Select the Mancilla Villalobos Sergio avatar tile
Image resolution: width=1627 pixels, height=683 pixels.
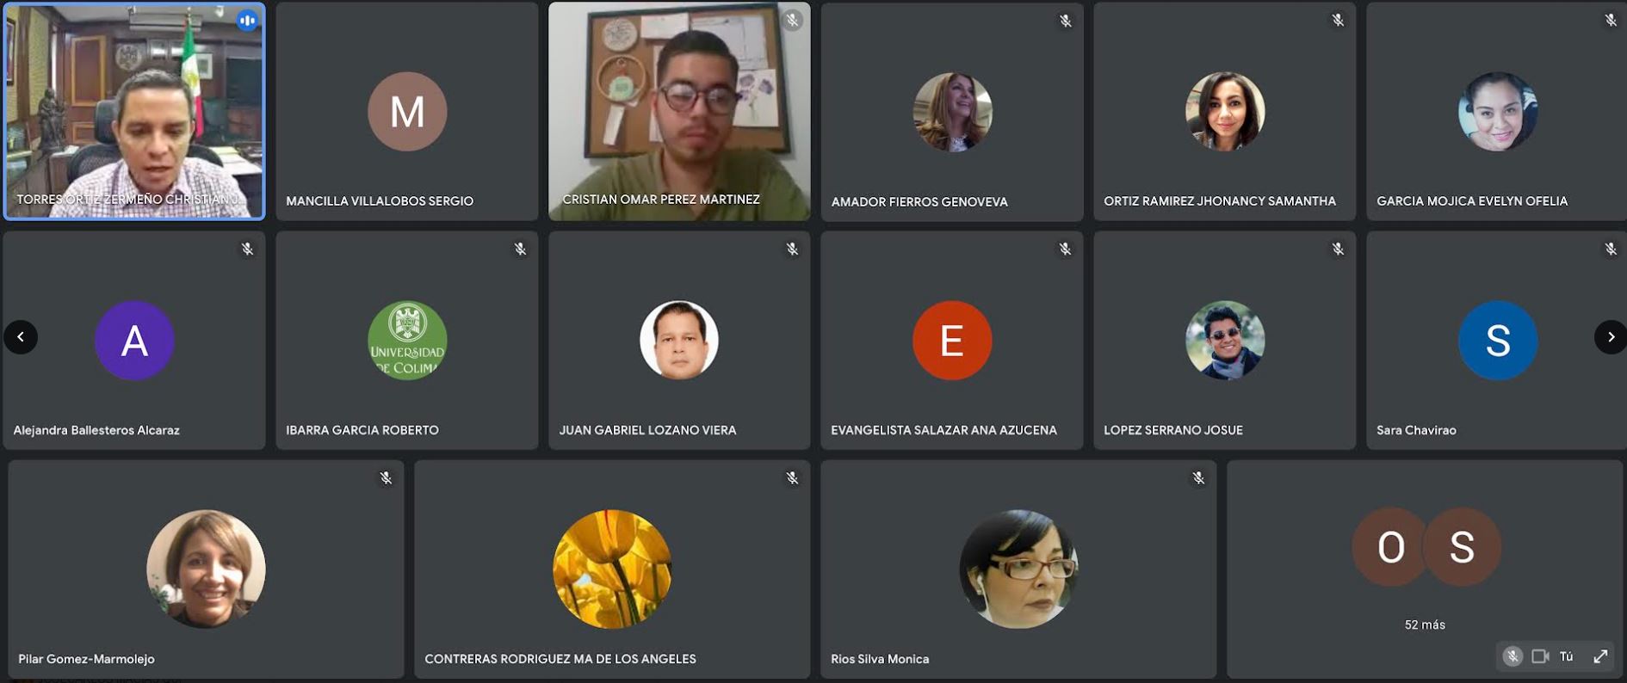(407, 112)
